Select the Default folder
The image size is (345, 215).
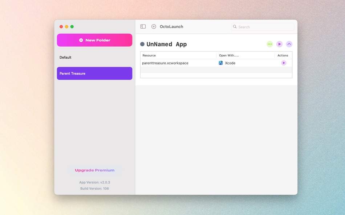click(x=95, y=58)
